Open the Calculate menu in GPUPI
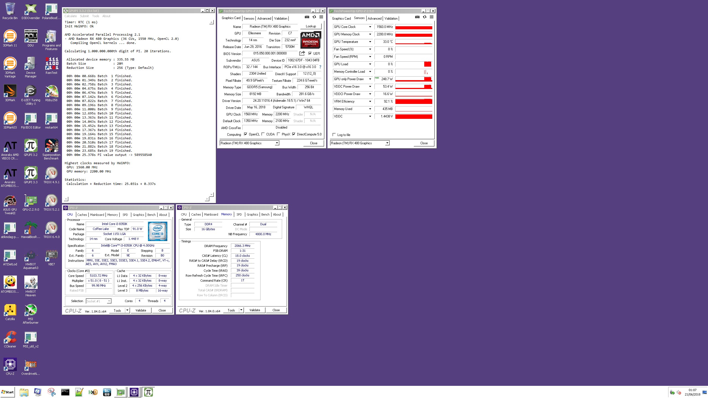 71,16
